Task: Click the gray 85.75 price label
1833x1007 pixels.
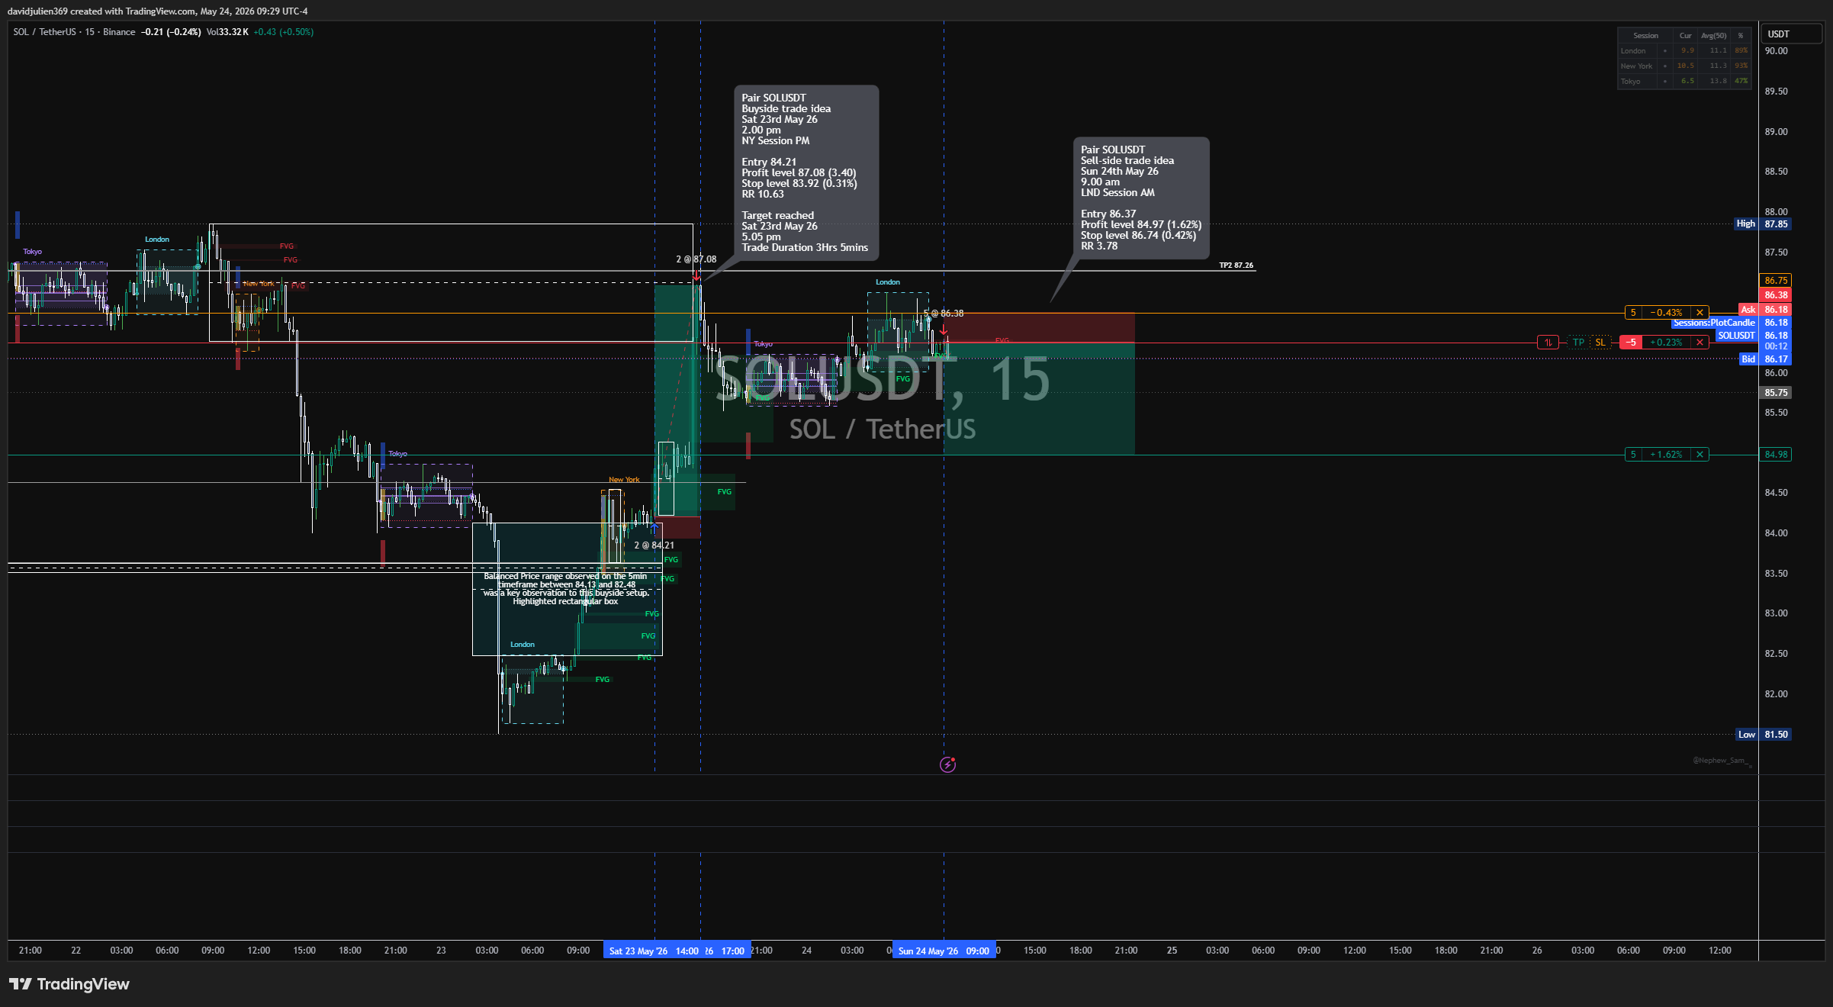Action: [x=1776, y=393]
